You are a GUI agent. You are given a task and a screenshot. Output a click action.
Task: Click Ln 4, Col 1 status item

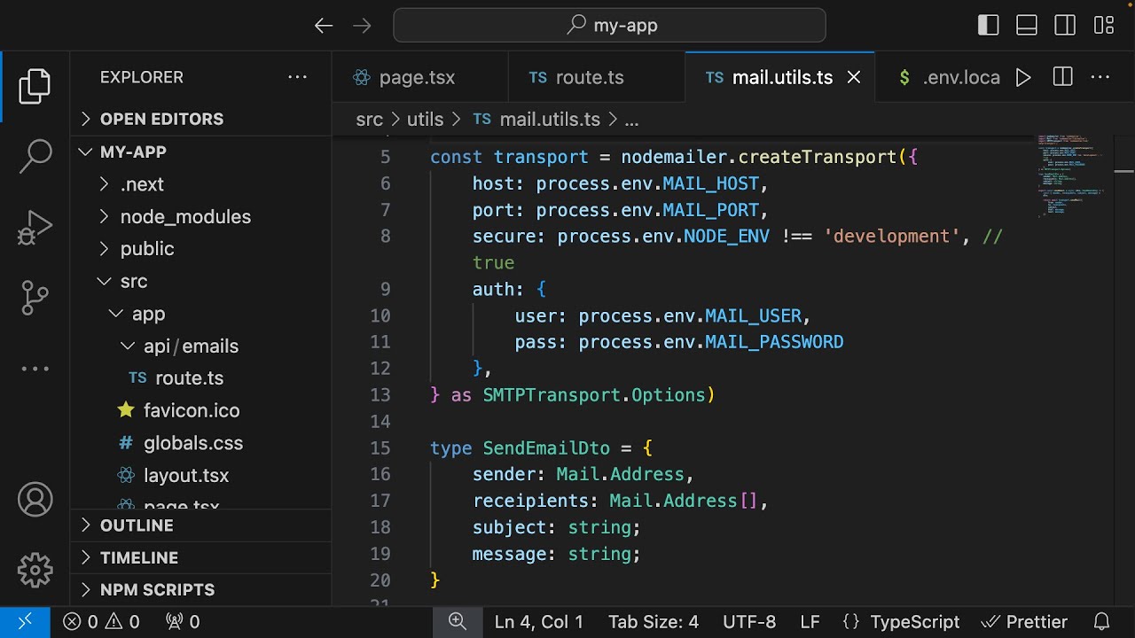coord(539,622)
